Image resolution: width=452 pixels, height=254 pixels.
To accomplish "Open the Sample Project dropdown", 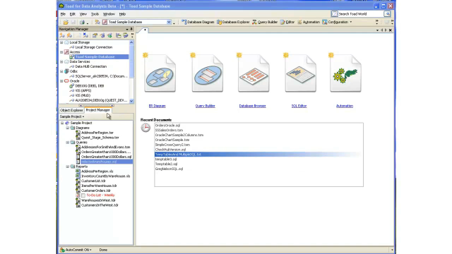I will point(72,116).
